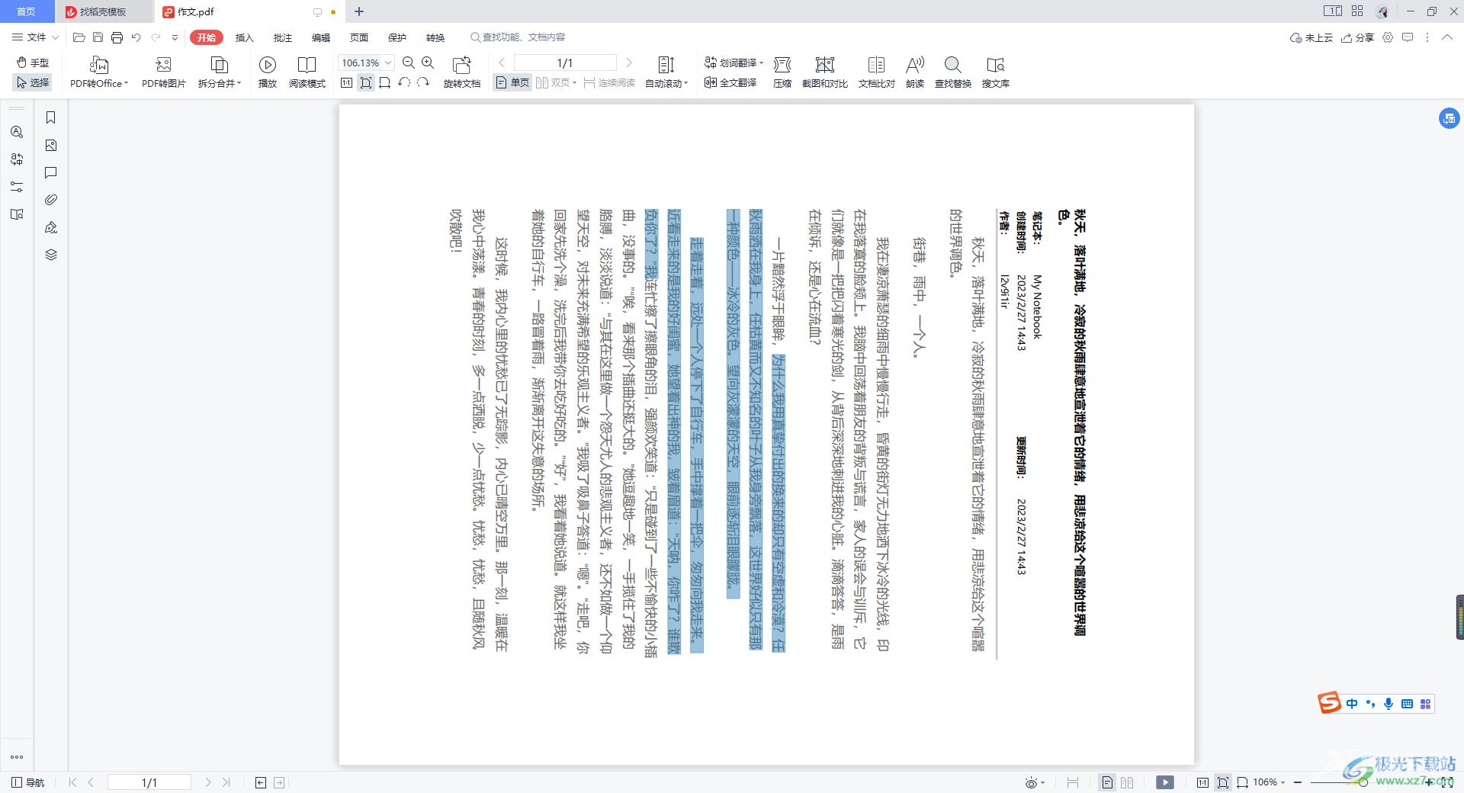This screenshot has width=1464, height=793.
Task: Start slideshow with 播放 icon
Action: click(x=268, y=65)
